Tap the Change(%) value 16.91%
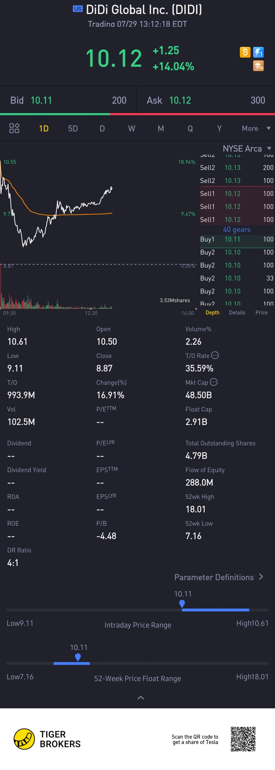 (x=110, y=395)
